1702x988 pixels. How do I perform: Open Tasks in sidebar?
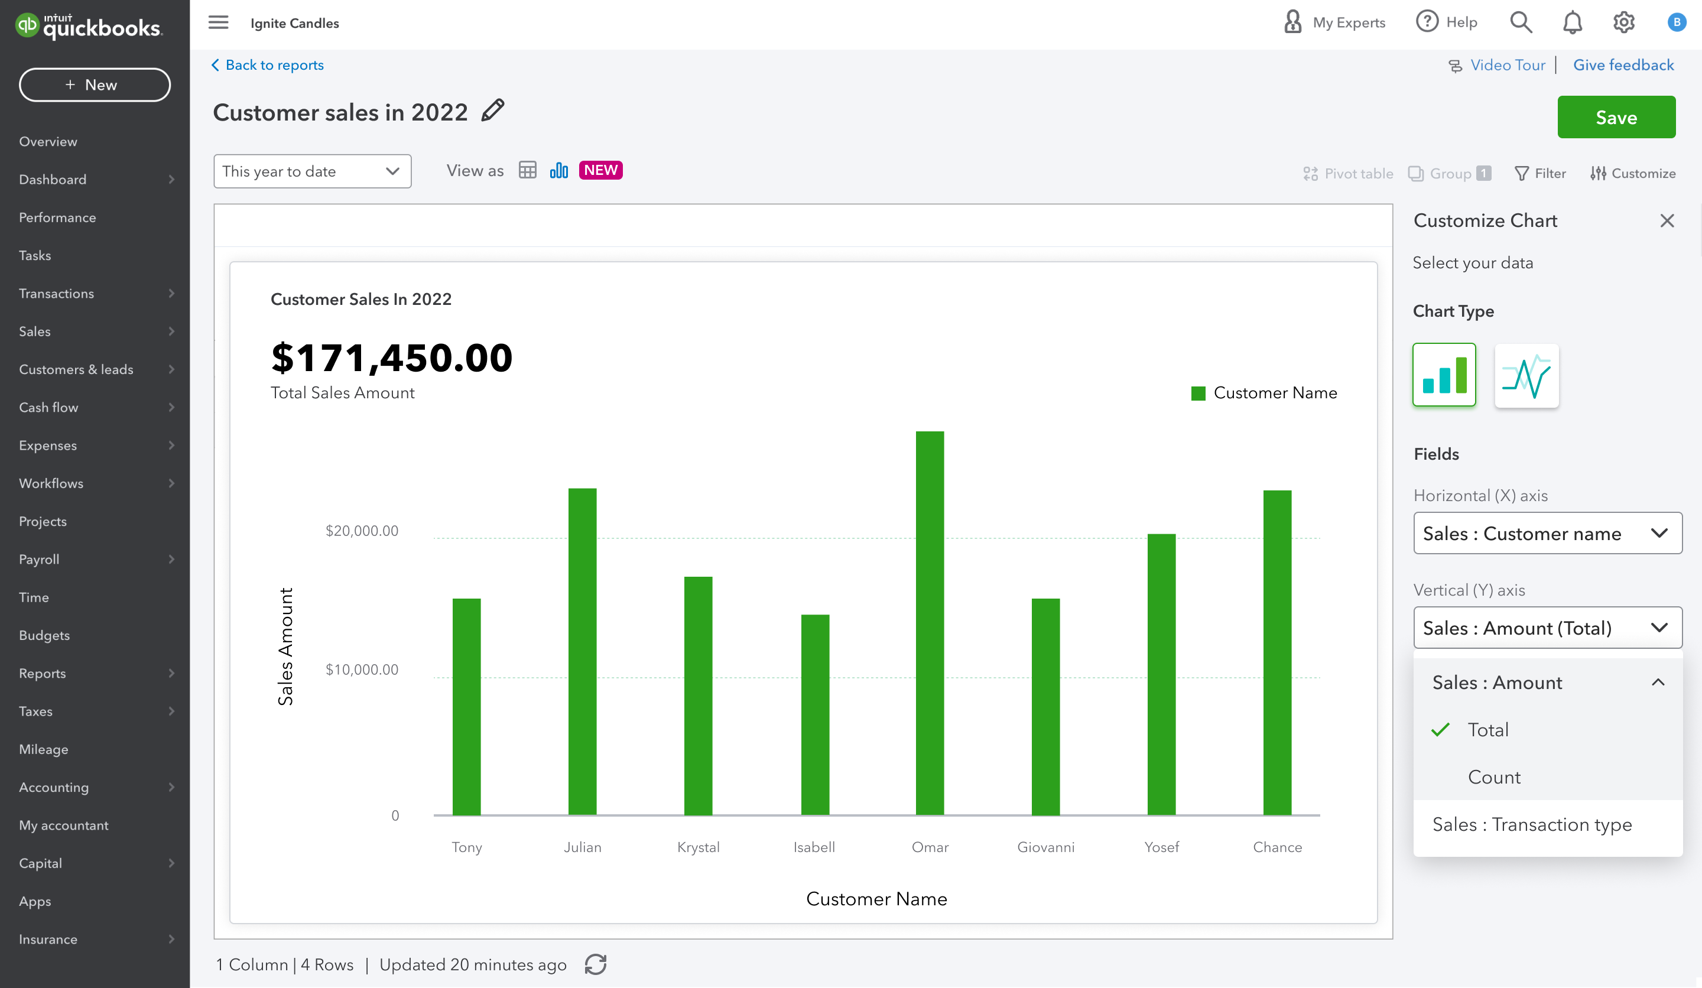click(35, 255)
